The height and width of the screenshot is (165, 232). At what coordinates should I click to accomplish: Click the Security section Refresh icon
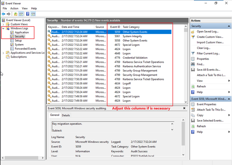coord(193,86)
